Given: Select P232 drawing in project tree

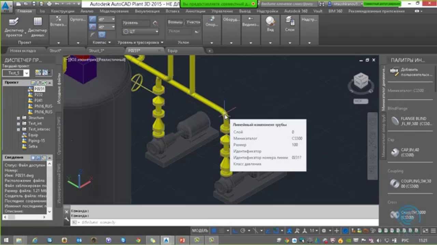Looking at the screenshot, I should click(x=36, y=95).
